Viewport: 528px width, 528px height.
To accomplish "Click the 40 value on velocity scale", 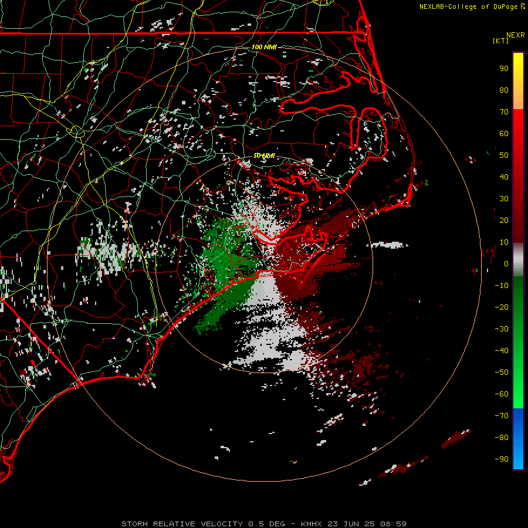I will point(504,177).
